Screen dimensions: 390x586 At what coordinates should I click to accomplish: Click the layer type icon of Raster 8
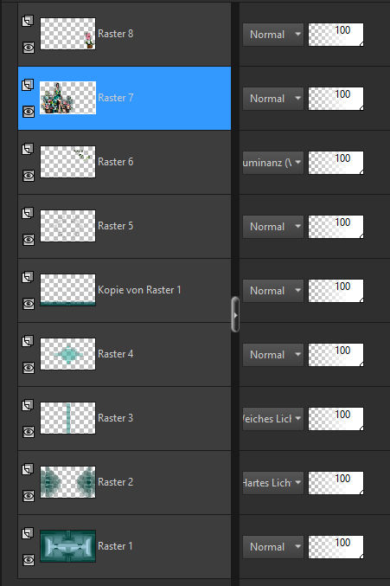click(x=28, y=21)
